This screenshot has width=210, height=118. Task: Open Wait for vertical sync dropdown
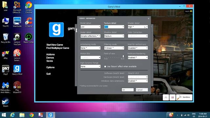pos(138,48)
